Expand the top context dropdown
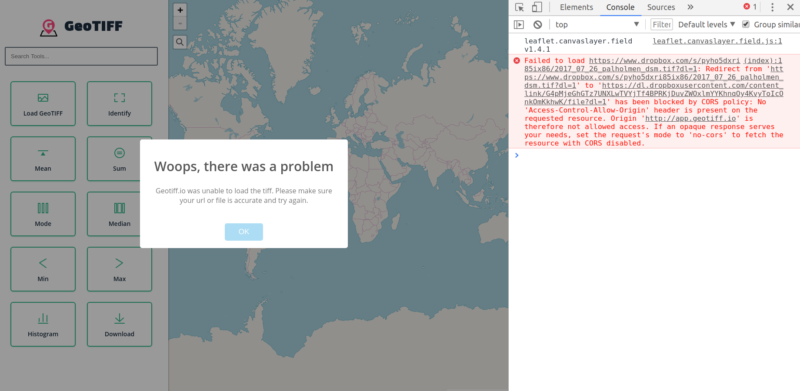The width and height of the screenshot is (800, 391). pos(597,25)
